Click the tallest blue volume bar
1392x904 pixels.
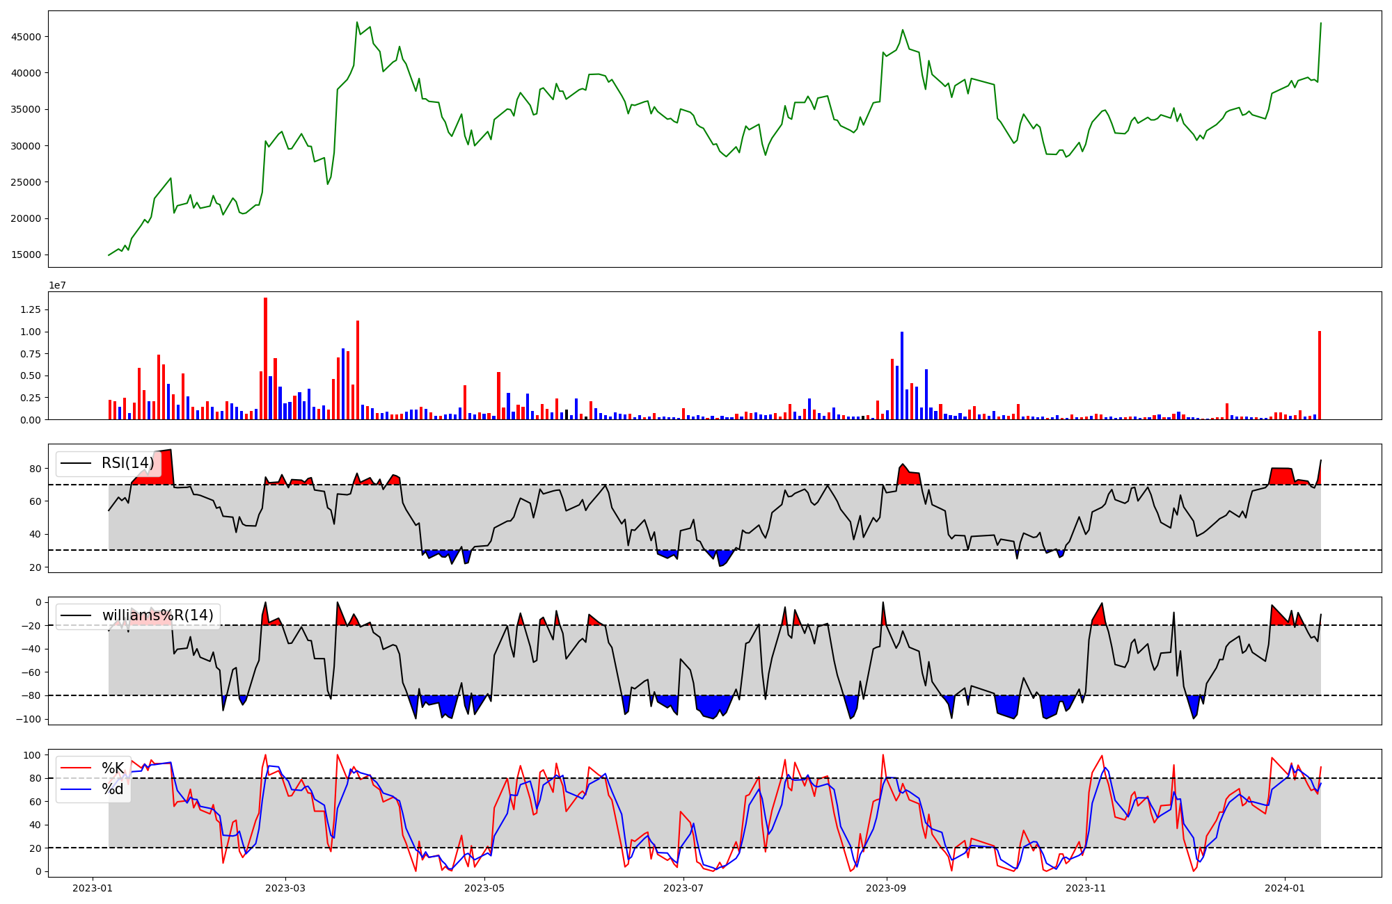[x=902, y=376]
